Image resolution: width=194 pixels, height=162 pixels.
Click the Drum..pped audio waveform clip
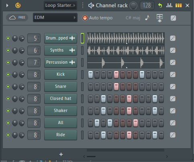click(x=126, y=38)
